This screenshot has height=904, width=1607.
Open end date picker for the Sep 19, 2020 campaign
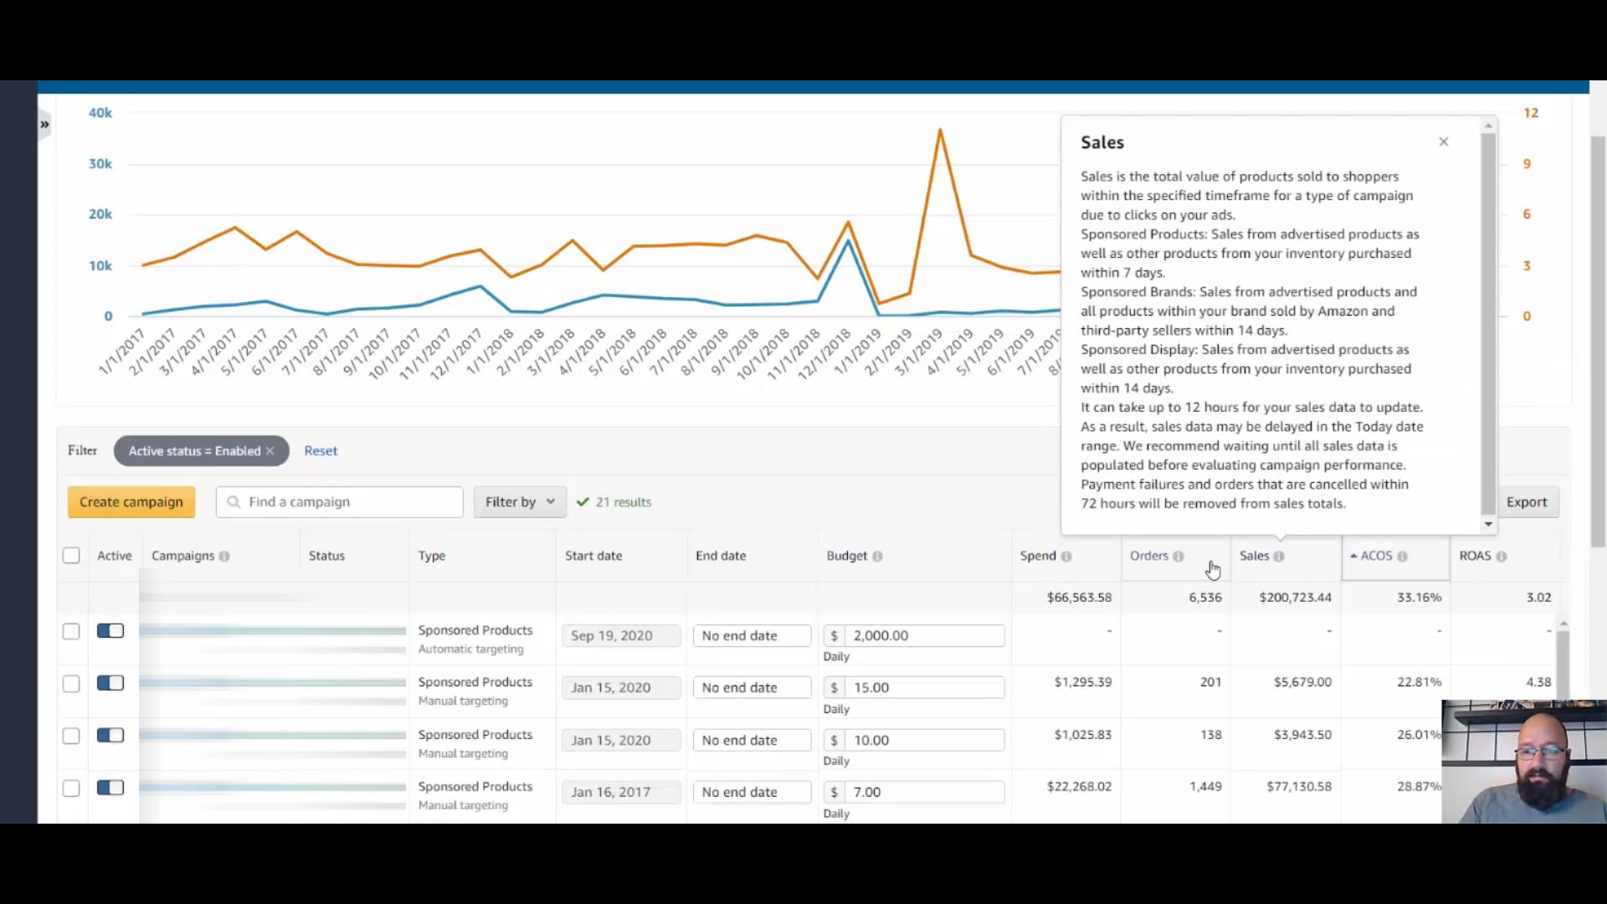pos(752,636)
